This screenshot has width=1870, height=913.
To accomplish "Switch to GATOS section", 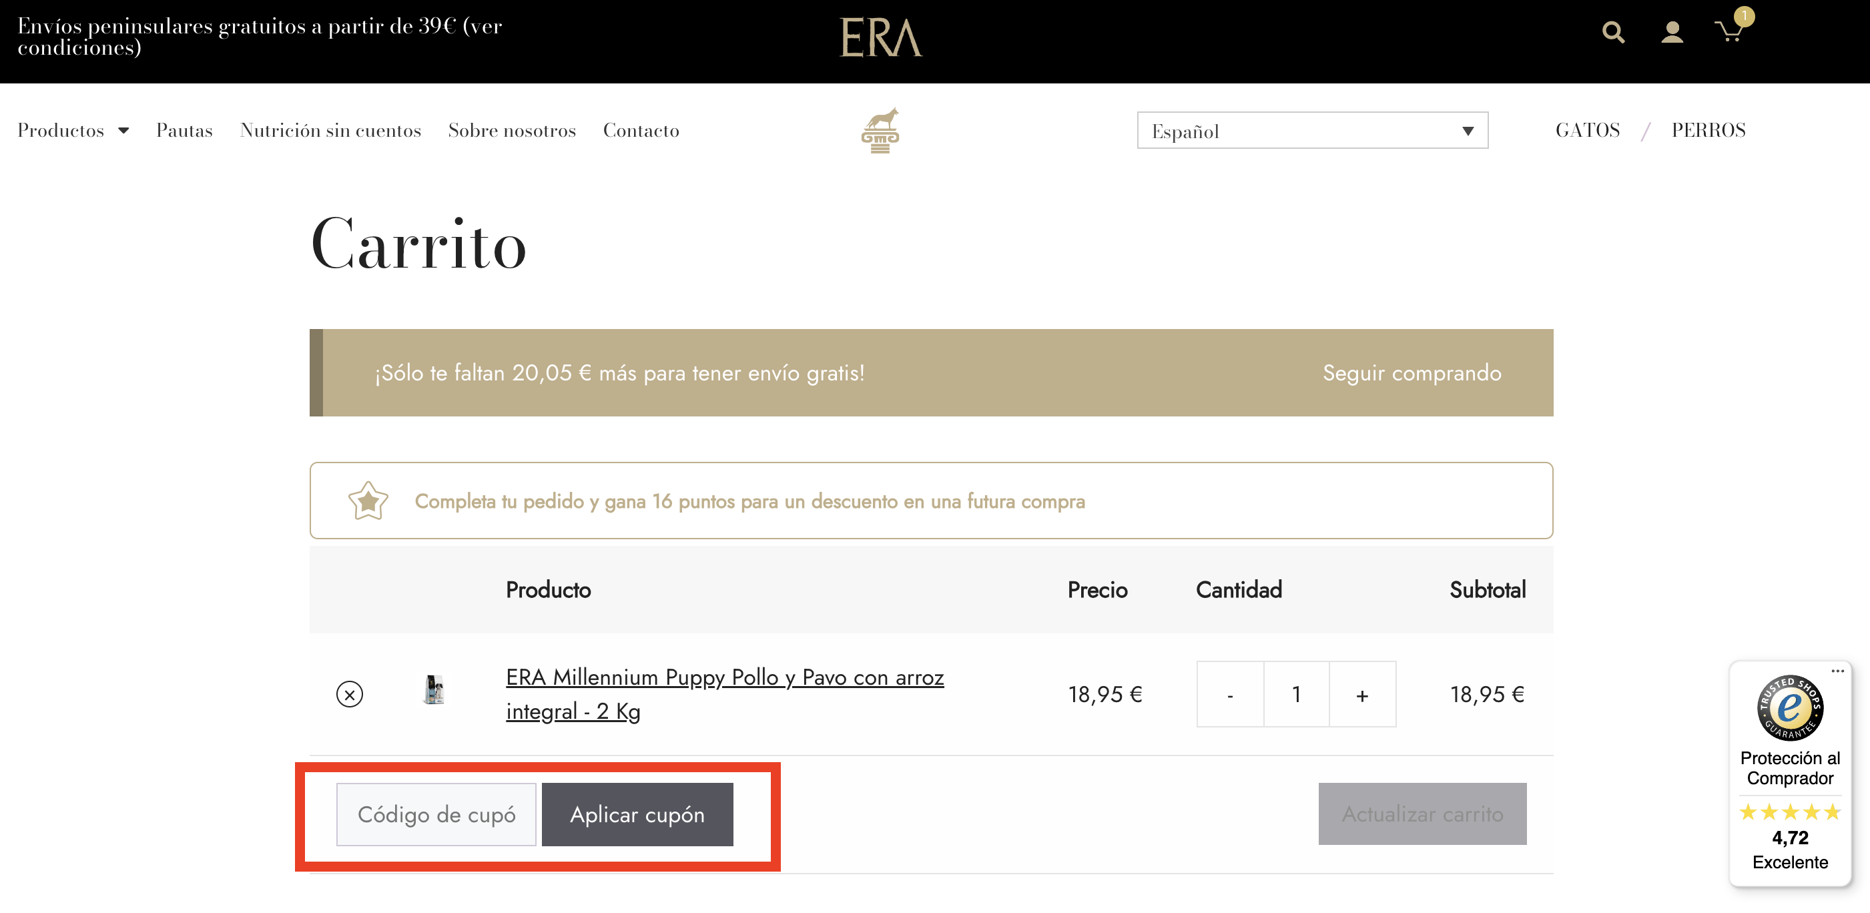I will click(x=1588, y=131).
